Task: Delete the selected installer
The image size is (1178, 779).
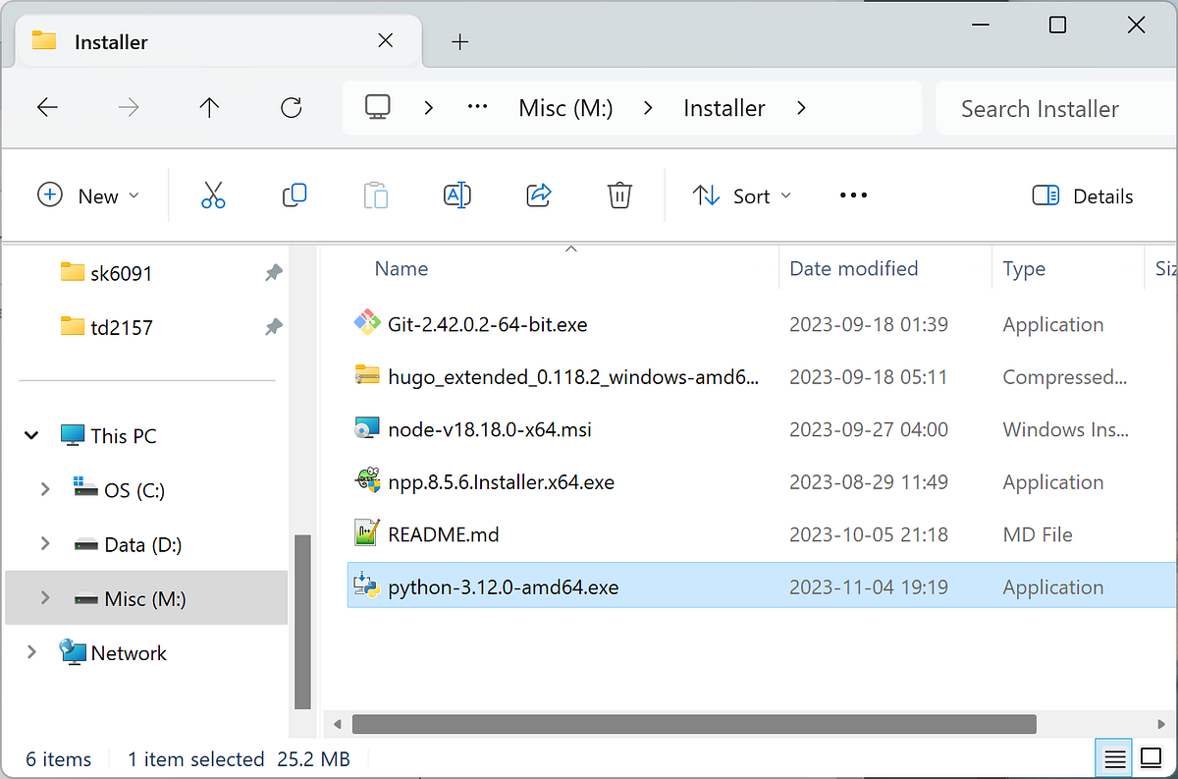Action: pyautogui.click(x=619, y=195)
